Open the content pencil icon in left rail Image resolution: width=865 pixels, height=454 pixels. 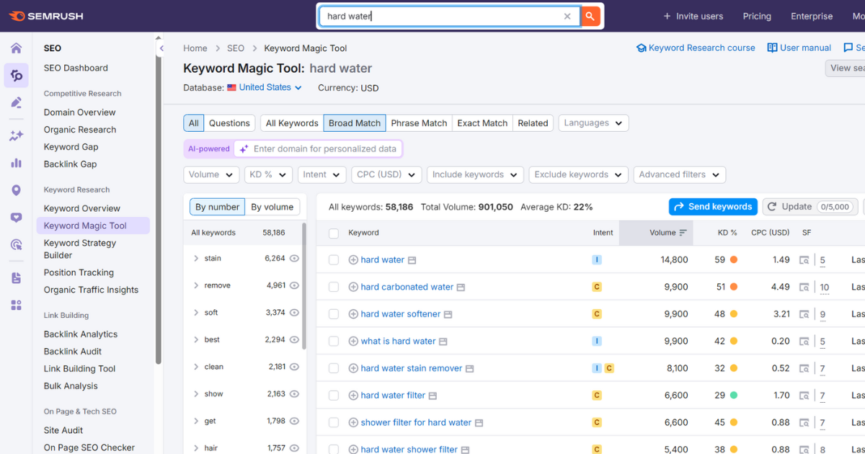click(16, 102)
